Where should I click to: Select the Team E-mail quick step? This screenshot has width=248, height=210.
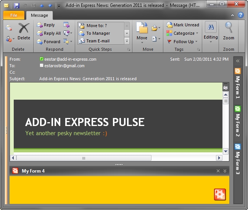pyautogui.click(x=101, y=41)
